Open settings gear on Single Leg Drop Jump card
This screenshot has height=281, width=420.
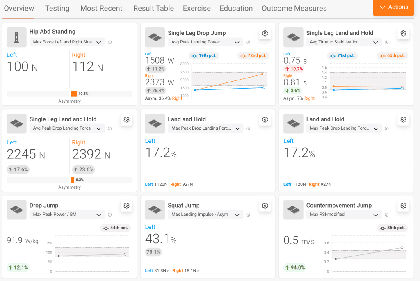click(265, 34)
